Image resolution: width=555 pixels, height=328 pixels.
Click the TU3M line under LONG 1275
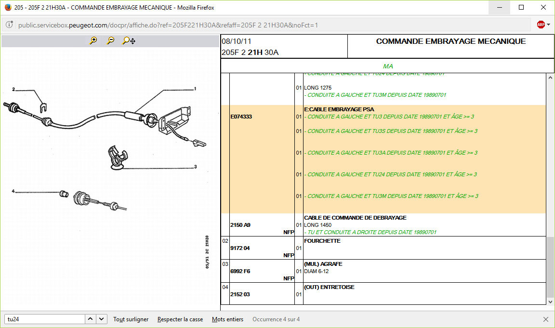(375, 95)
